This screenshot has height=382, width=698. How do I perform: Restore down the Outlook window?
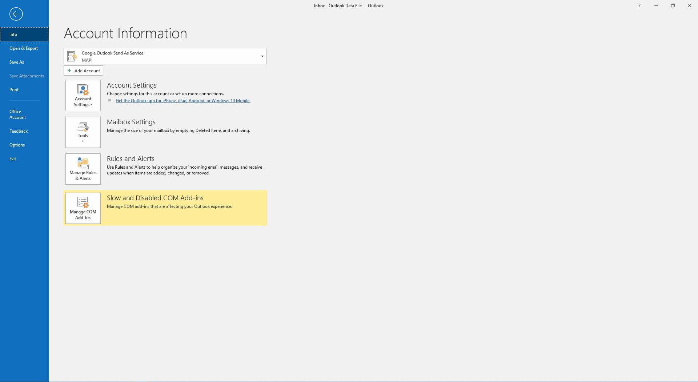click(673, 6)
